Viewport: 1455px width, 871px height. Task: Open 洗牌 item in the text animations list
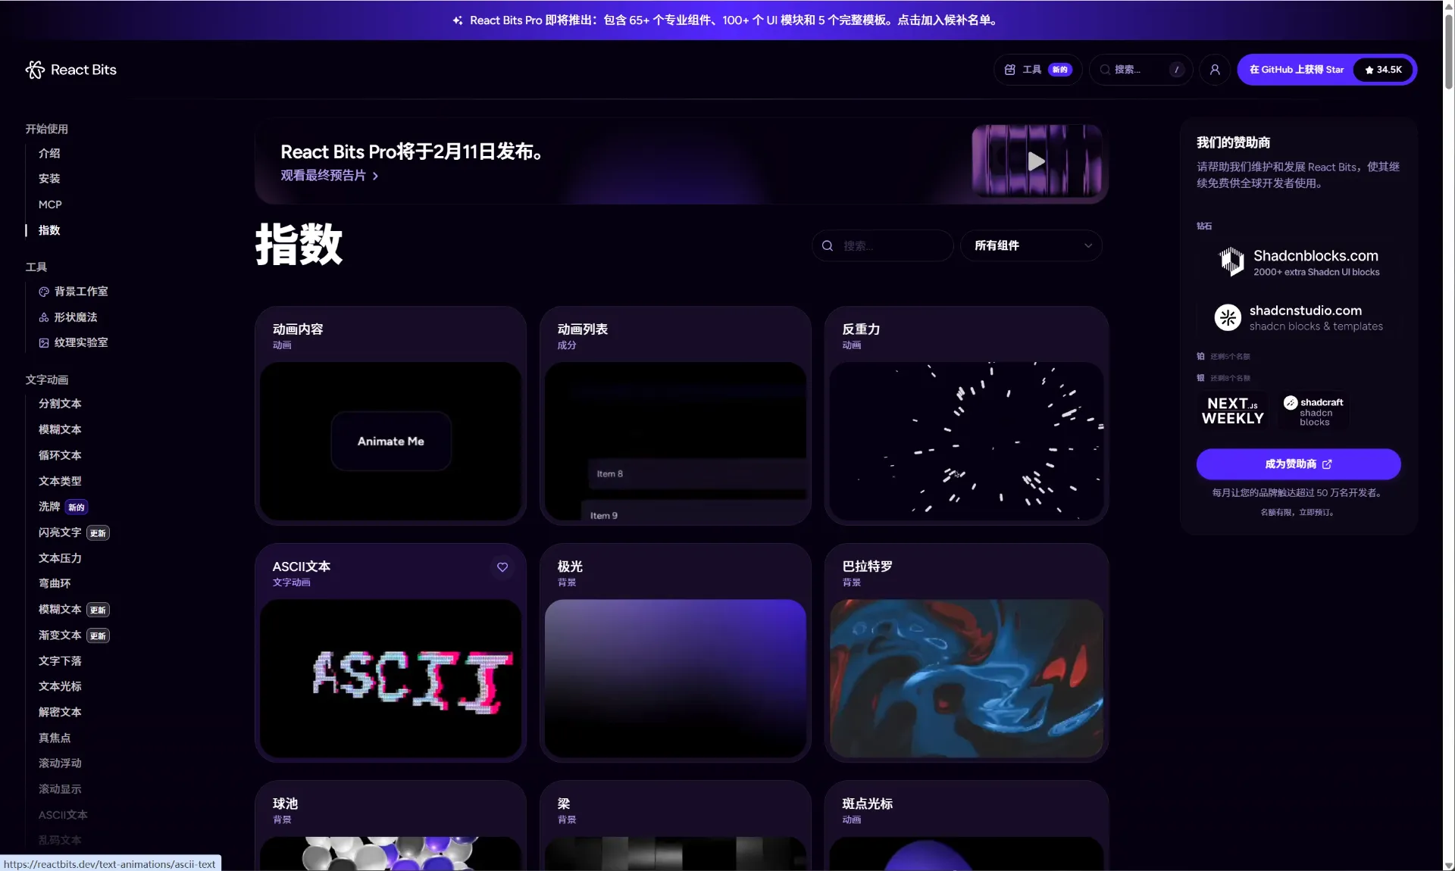[x=49, y=507]
